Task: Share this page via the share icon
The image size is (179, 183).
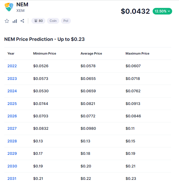Action: [22, 21]
